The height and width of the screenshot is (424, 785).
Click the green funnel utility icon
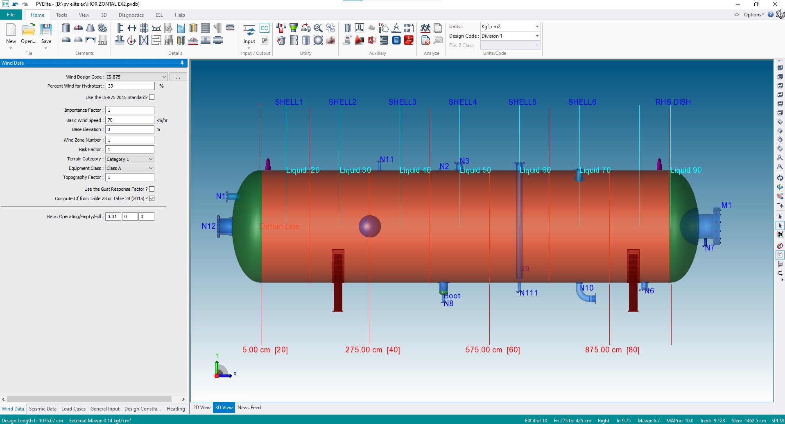click(294, 28)
